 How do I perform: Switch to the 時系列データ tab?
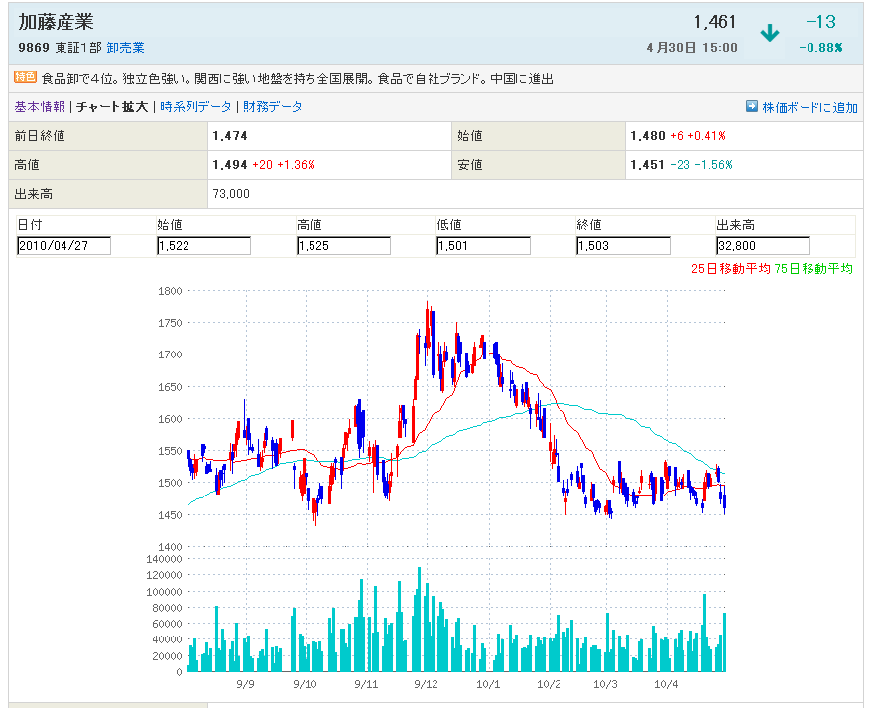pyautogui.click(x=195, y=107)
